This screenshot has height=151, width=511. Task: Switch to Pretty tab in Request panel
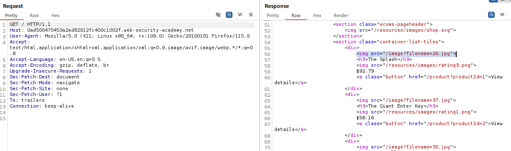(12, 15)
